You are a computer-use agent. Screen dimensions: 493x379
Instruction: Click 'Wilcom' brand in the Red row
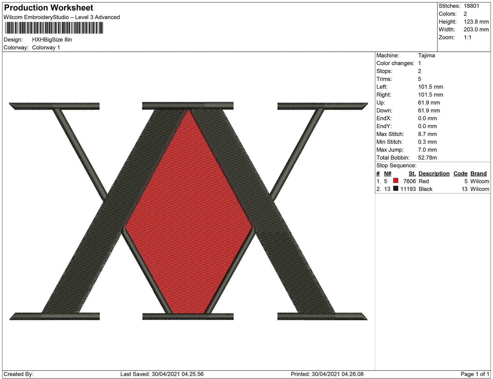pos(480,181)
